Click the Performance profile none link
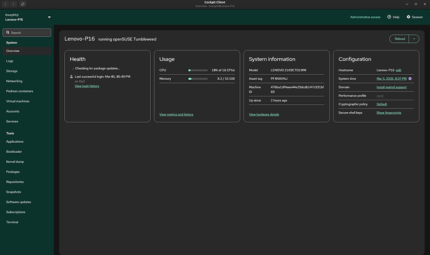 tap(380, 96)
